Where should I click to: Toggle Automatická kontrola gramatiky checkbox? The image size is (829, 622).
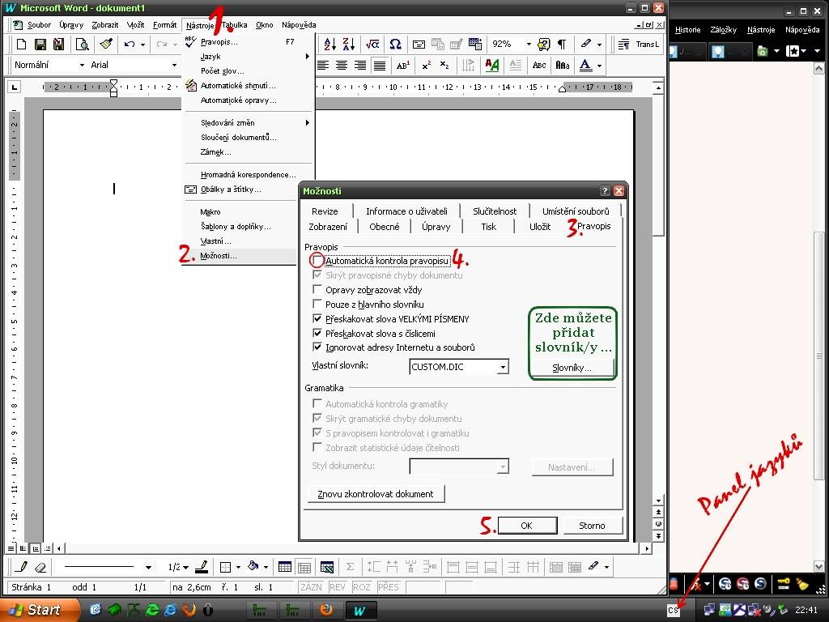click(317, 403)
